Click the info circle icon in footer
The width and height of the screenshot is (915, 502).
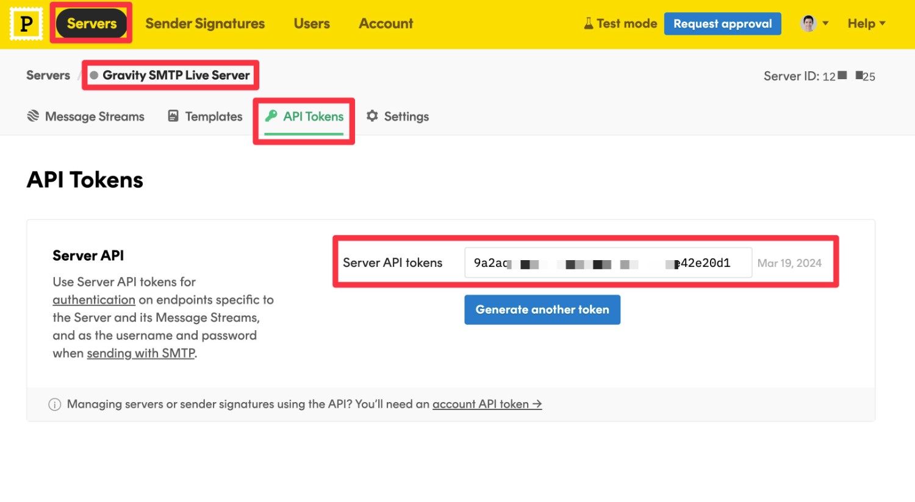coord(55,405)
